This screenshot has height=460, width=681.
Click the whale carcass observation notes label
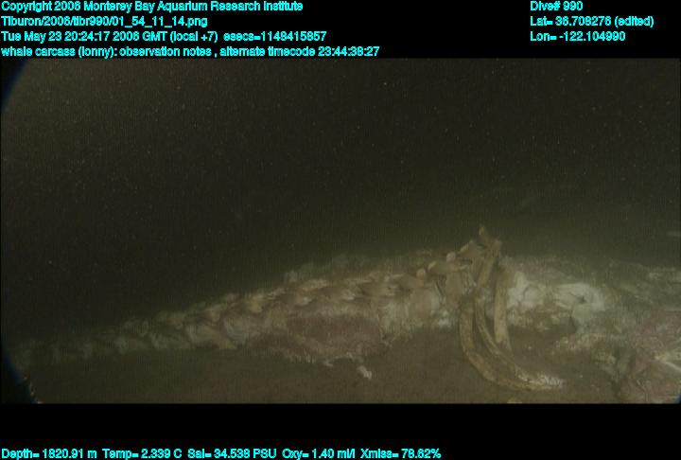(x=106, y=51)
